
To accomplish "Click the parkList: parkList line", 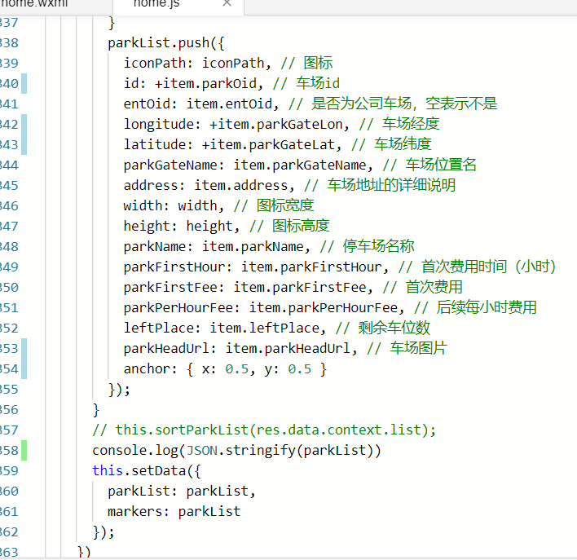I will coord(182,492).
